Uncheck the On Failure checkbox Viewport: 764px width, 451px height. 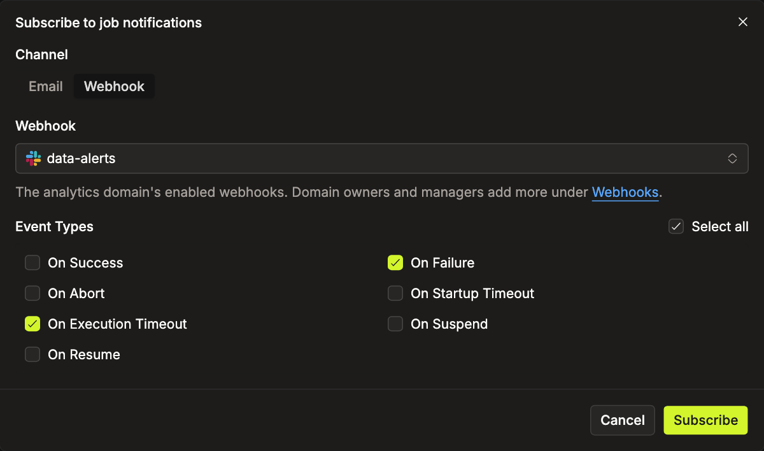(395, 262)
